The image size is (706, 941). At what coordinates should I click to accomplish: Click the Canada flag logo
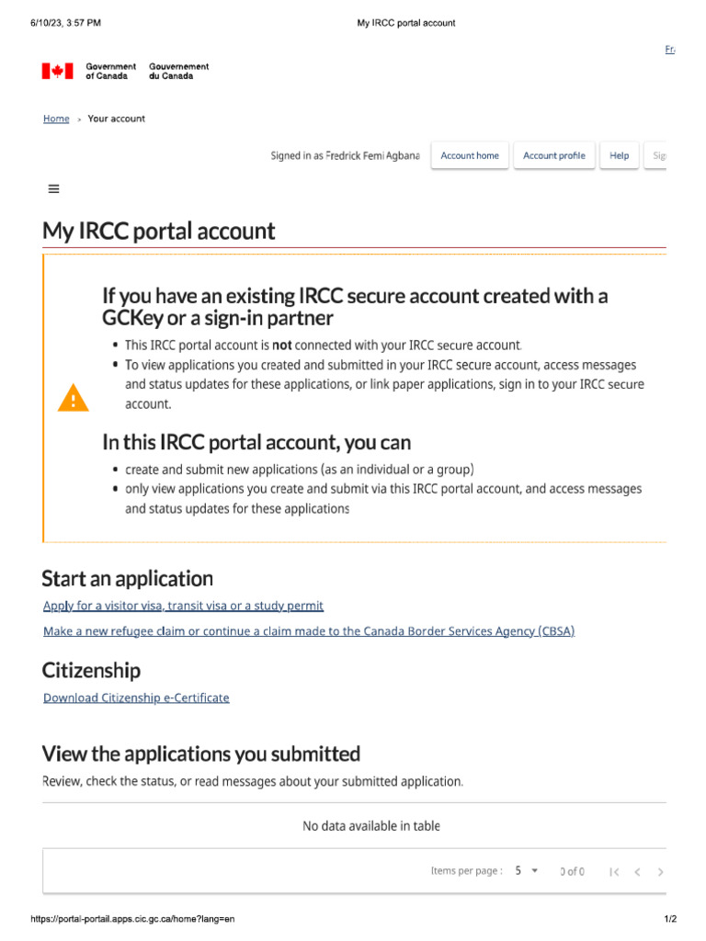(57, 71)
